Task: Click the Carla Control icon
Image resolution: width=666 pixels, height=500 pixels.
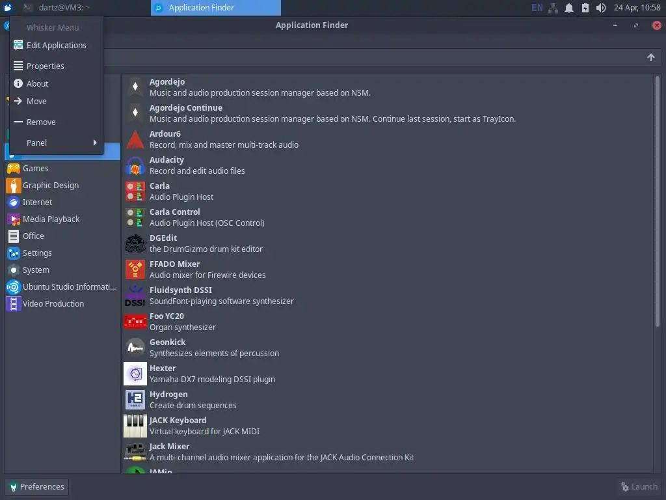Action: 135,217
